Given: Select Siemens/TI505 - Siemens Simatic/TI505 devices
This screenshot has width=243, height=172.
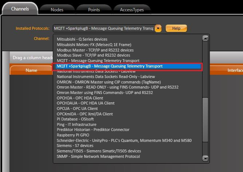Looking at the screenshot, I should 99,151.
